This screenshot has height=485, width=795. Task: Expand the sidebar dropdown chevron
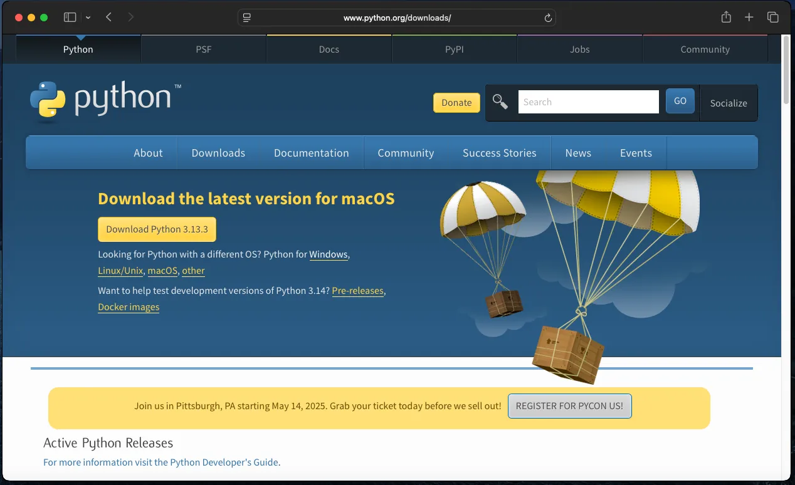point(88,18)
